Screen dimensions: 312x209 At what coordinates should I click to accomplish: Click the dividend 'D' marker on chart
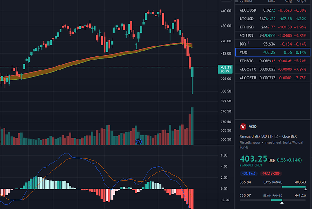pyautogui.click(x=138, y=142)
